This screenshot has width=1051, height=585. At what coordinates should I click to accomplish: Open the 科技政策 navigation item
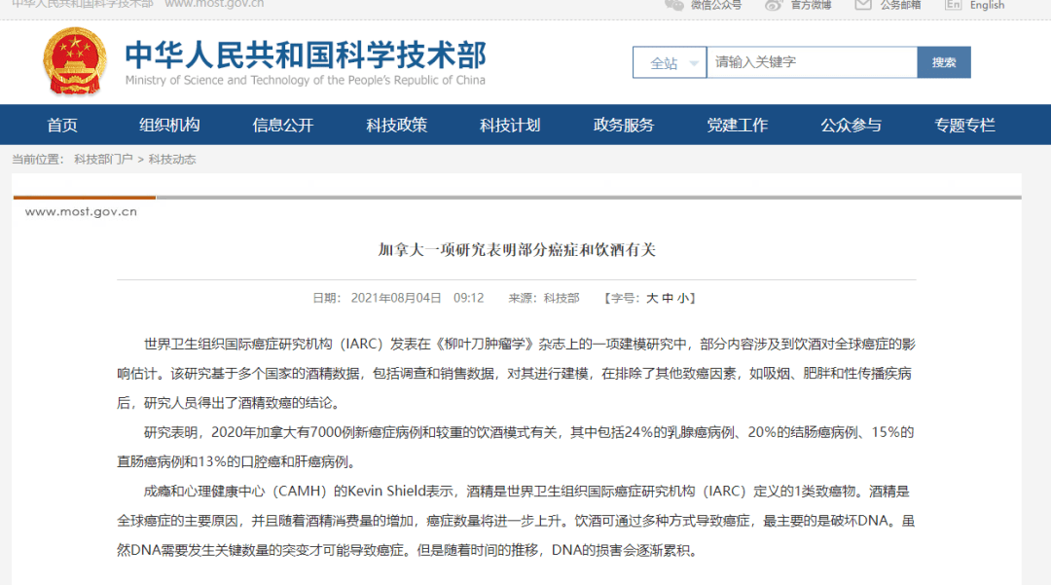point(396,125)
